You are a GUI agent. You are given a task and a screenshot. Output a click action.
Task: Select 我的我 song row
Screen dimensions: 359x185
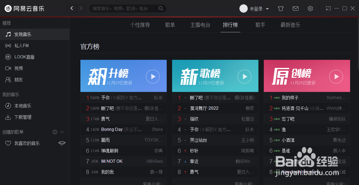point(124,172)
